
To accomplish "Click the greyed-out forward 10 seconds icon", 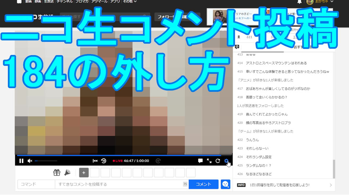I will coord(158,161).
